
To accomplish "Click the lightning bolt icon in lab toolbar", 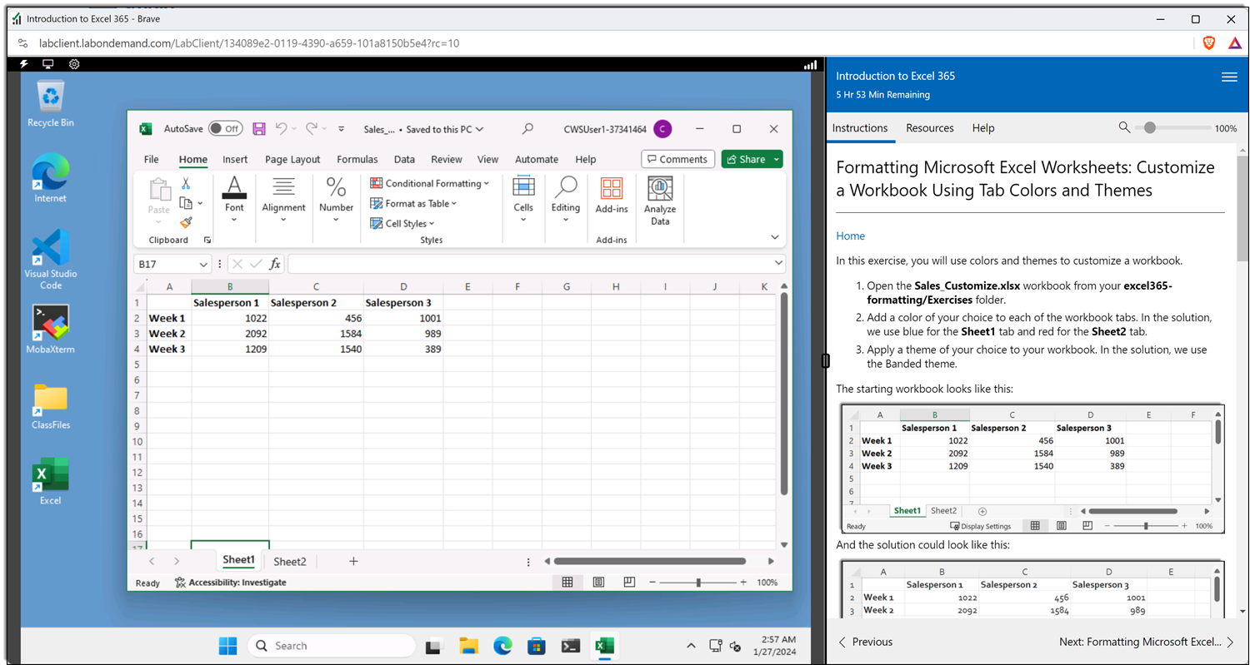I will click(x=24, y=64).
